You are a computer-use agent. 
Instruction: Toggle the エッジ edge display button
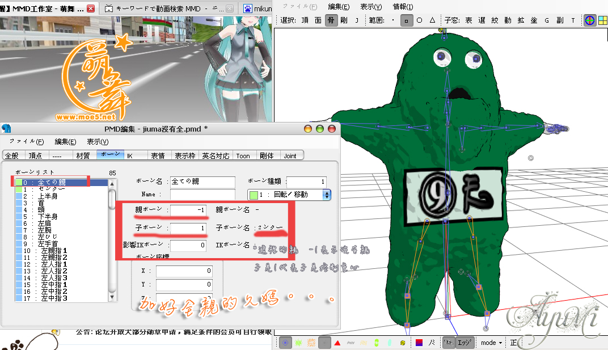tap(464, 343)
